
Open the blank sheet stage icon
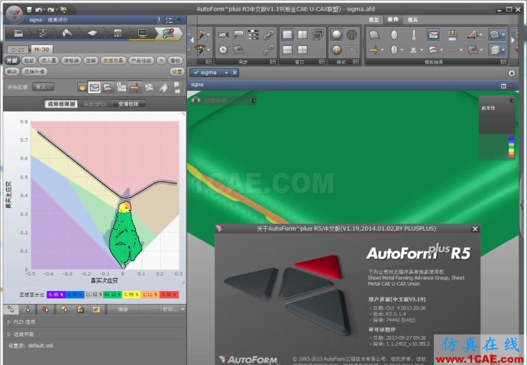click(92, 34)
